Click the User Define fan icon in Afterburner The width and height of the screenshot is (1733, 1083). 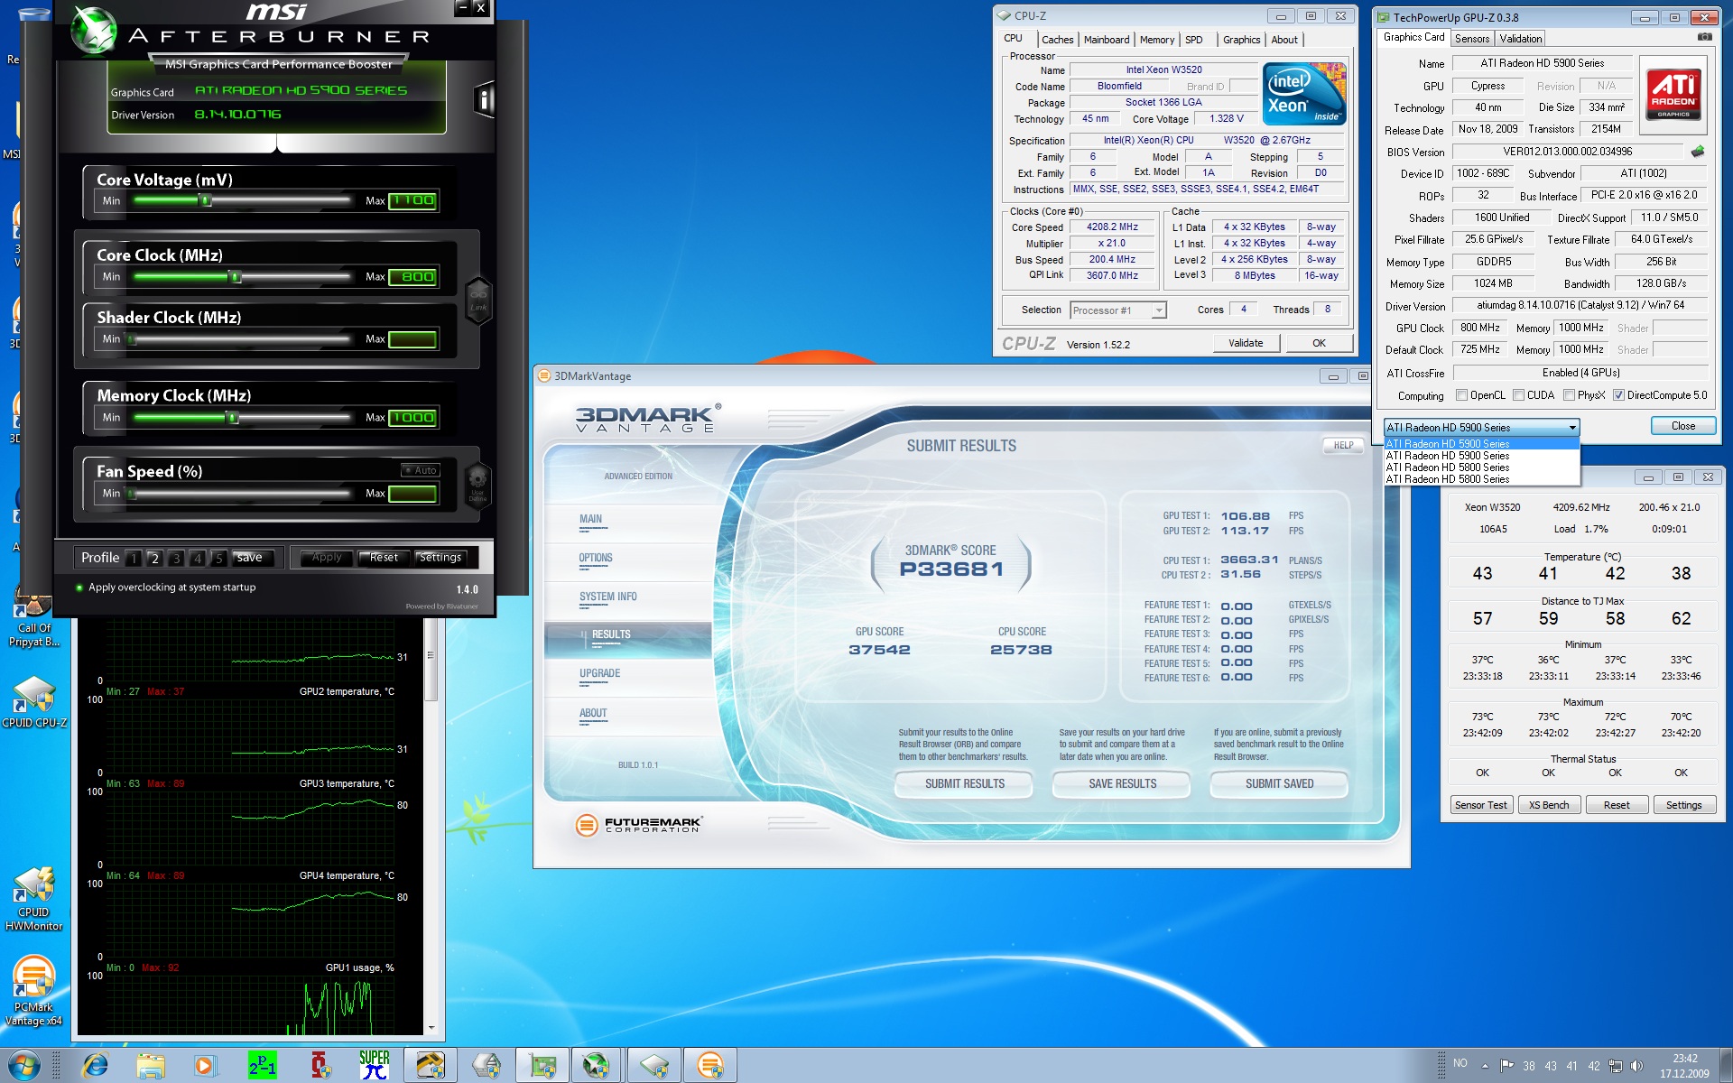(x=477, y=484)
